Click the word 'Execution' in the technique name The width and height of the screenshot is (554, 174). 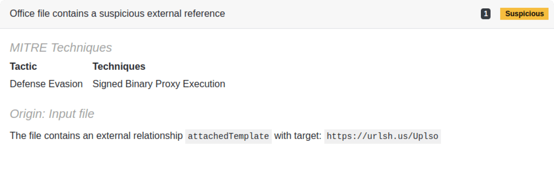[204, 84]
